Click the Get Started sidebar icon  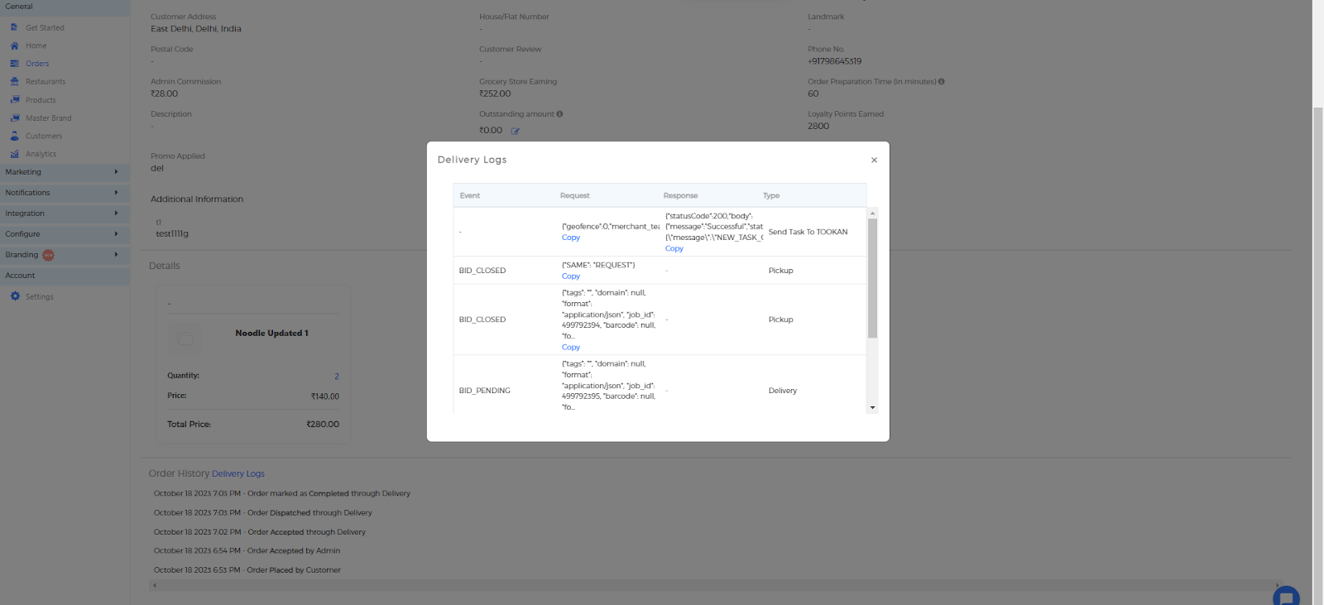click(14, 27)
